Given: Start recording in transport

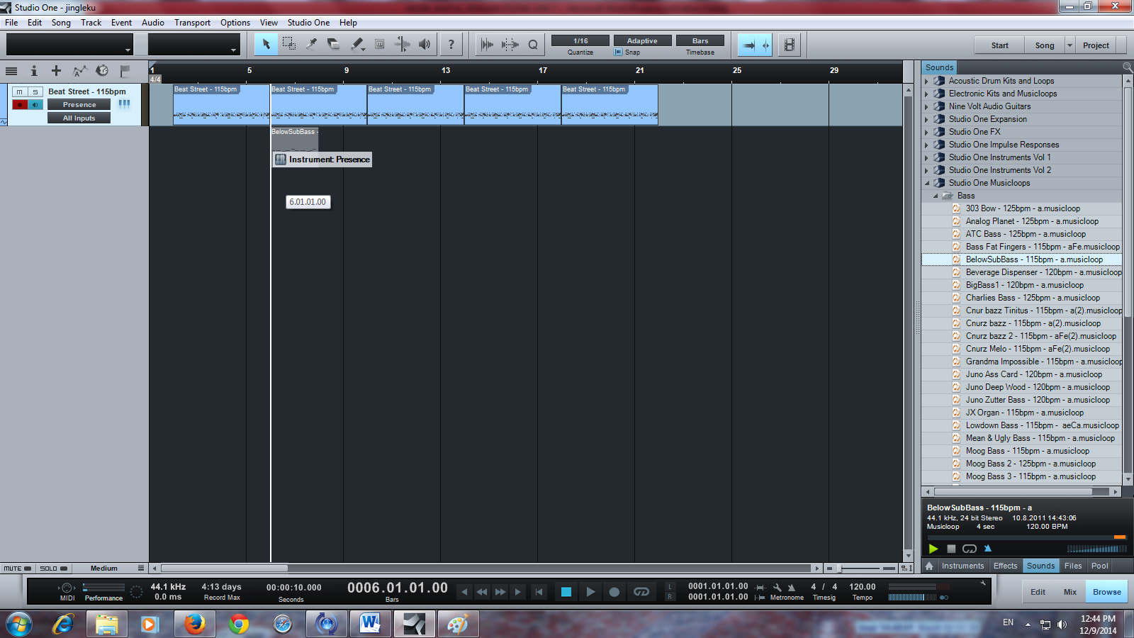Looking at the screenshot, I should pos(614,592).
